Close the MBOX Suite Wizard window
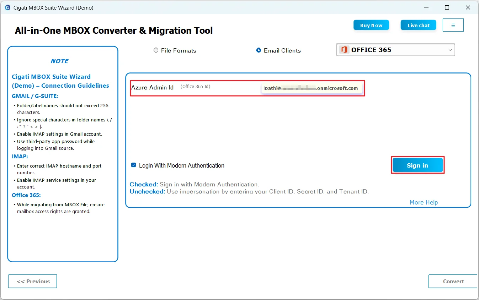Screen dimensions: 479x300 click(x=468, y=7)
